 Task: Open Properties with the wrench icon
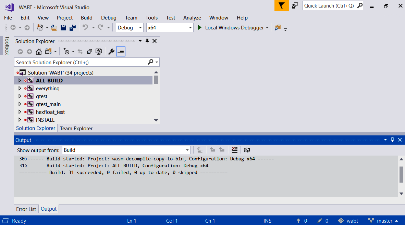tap(111, 52)
